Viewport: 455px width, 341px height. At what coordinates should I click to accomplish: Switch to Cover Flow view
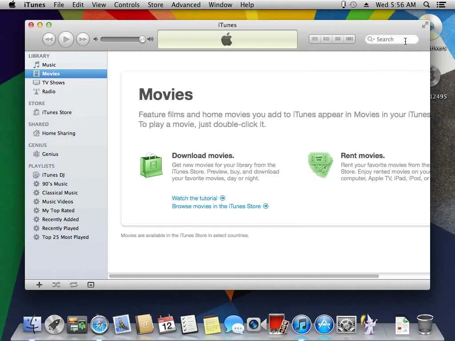click(x=349, y=39)
